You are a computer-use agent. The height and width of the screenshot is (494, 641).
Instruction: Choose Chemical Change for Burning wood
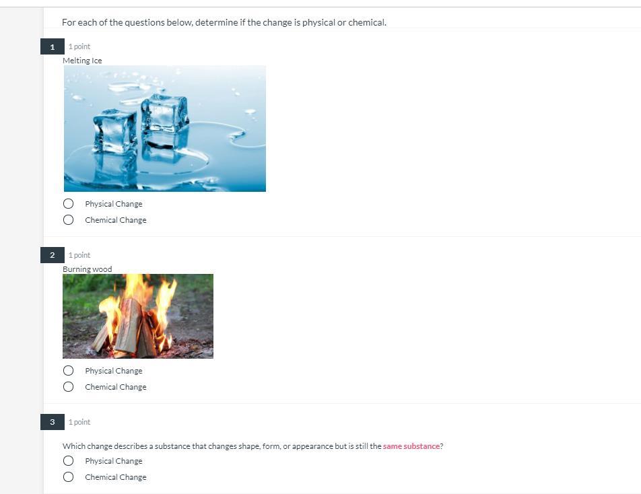(x=68, y=386)
